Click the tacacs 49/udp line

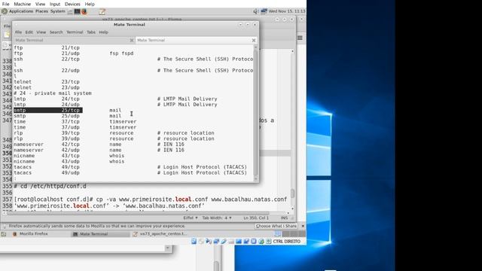130,172
